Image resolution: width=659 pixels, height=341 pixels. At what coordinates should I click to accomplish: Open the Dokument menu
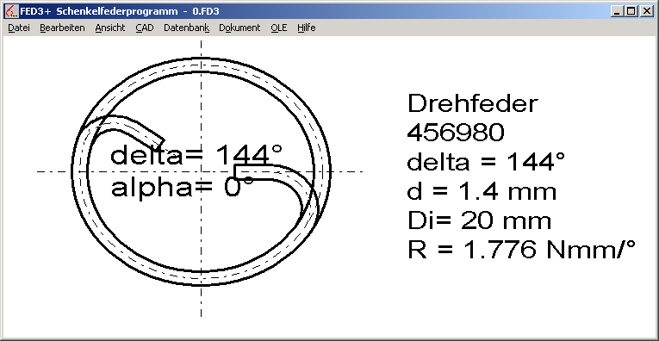(239, 28)
